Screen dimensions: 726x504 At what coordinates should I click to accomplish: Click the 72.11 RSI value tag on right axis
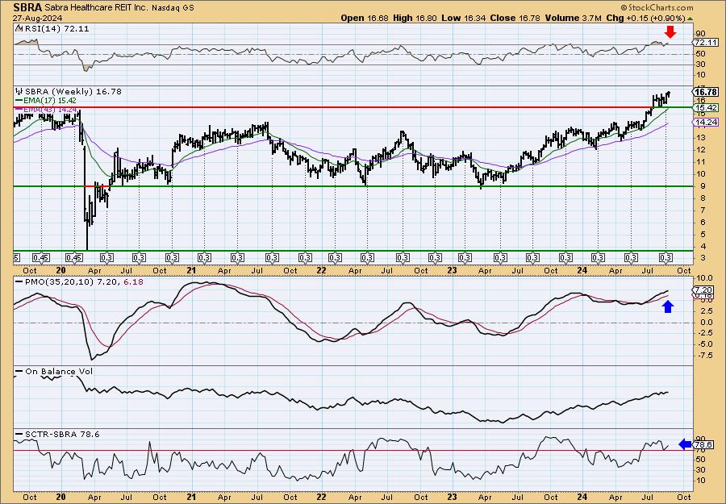point(706,43)
